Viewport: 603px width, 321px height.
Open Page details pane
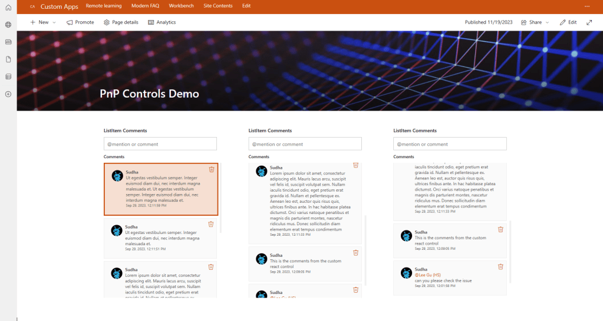(x=121, y=22)
